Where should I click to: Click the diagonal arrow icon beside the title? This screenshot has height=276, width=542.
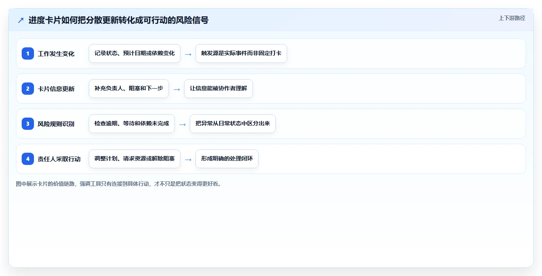(x=21, y=20)
